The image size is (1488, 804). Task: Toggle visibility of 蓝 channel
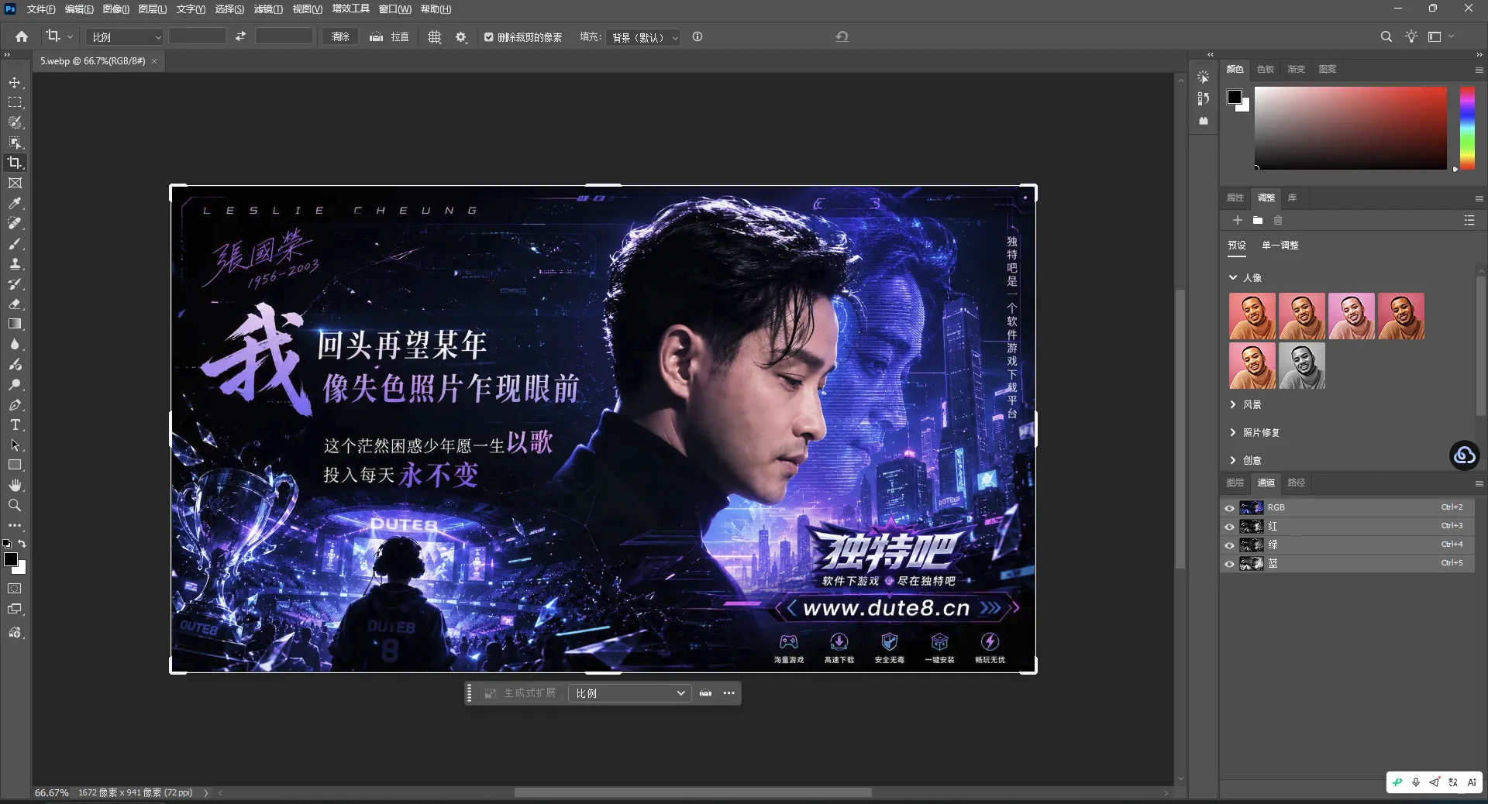click(x=1229, y=564)
